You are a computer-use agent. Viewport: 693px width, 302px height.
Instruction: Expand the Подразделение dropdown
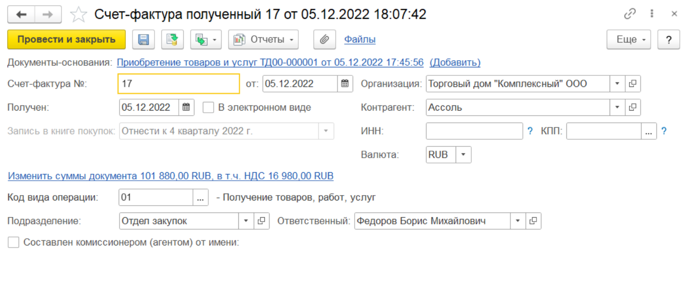pos(246,221)
